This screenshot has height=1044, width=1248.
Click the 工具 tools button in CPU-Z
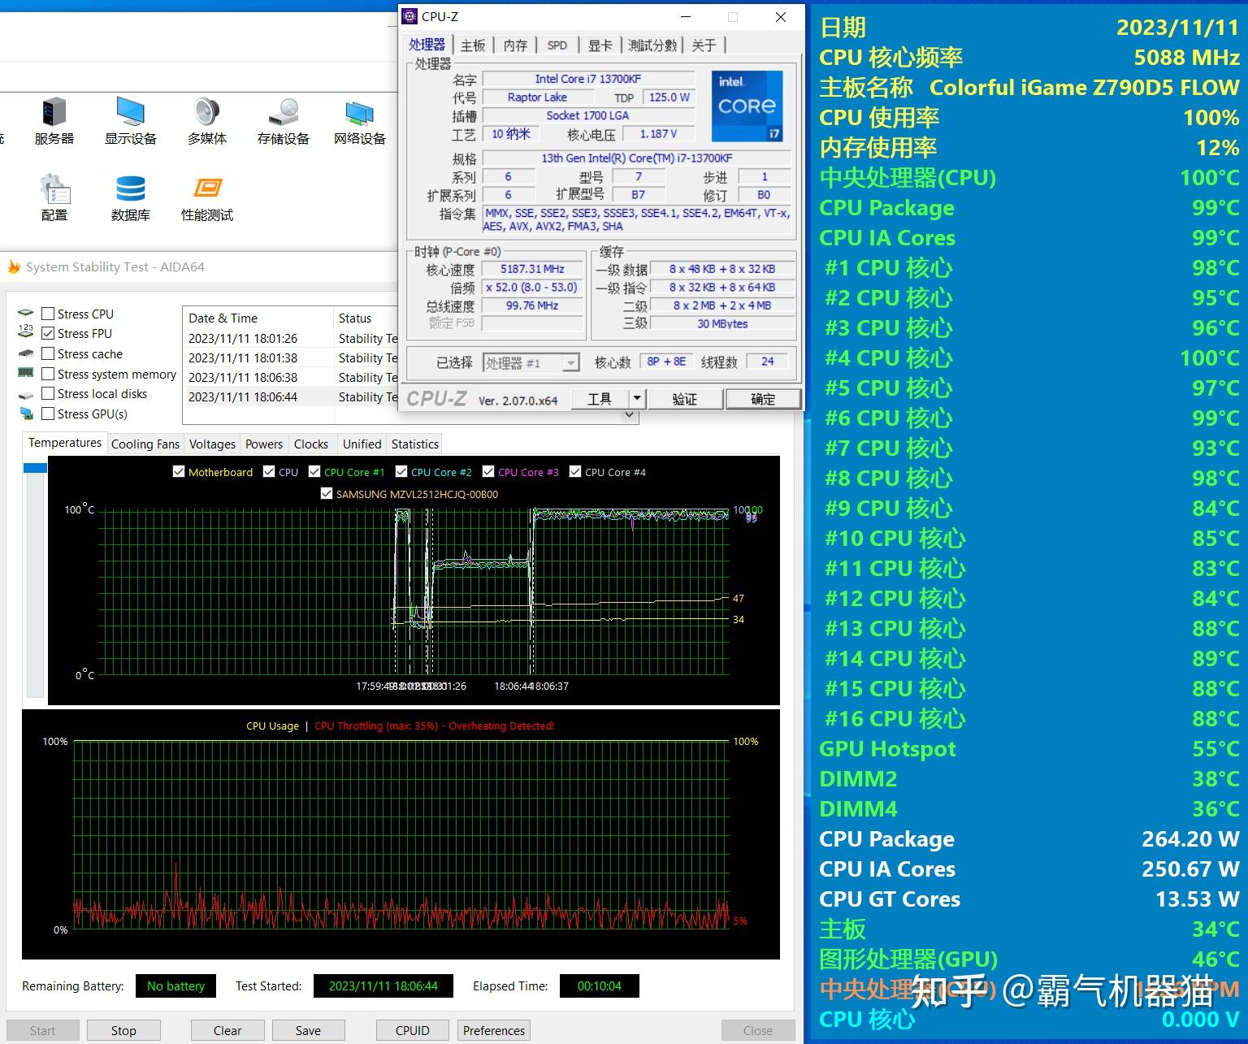coord(600,399)
